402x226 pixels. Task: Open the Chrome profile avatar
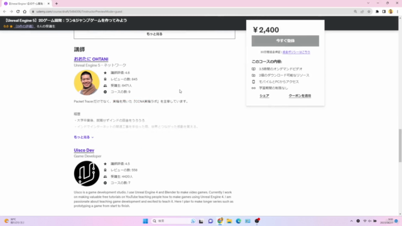tap(391, 11)
